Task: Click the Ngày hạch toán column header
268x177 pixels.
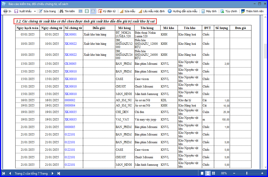Action: click(x=27, y=28)
